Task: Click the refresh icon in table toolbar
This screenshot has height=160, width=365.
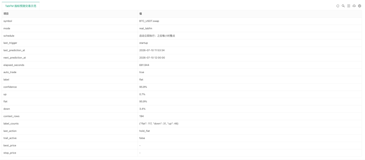Action: [338, 6]
